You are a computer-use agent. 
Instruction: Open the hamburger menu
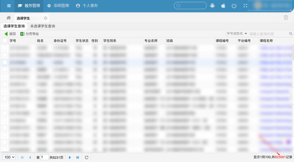coord(9,6)
